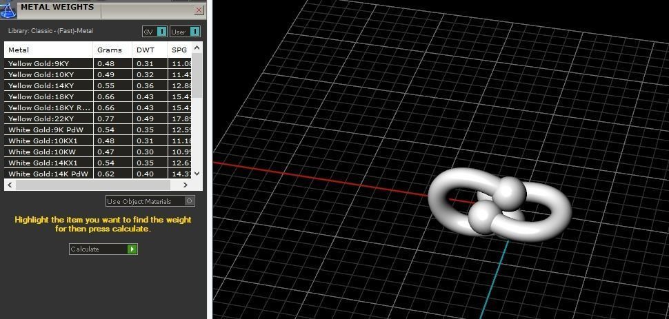Click the metal table's down scroll arrow
Viewport: 669px width, 319px height.
point(197,173)
